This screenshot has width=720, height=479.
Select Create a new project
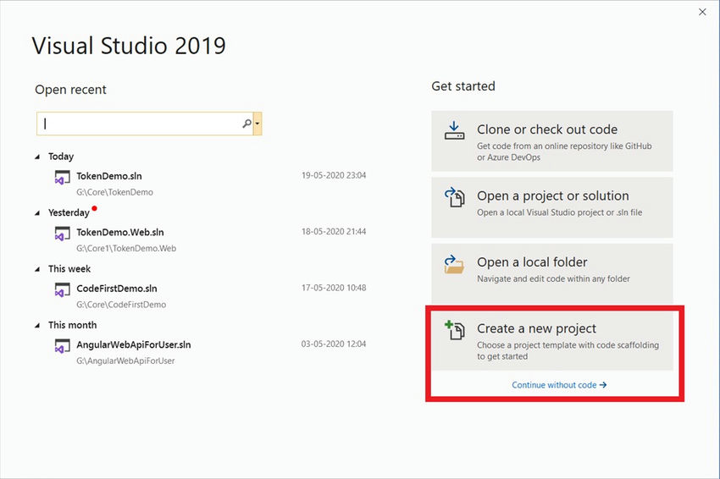pos(552,340)
